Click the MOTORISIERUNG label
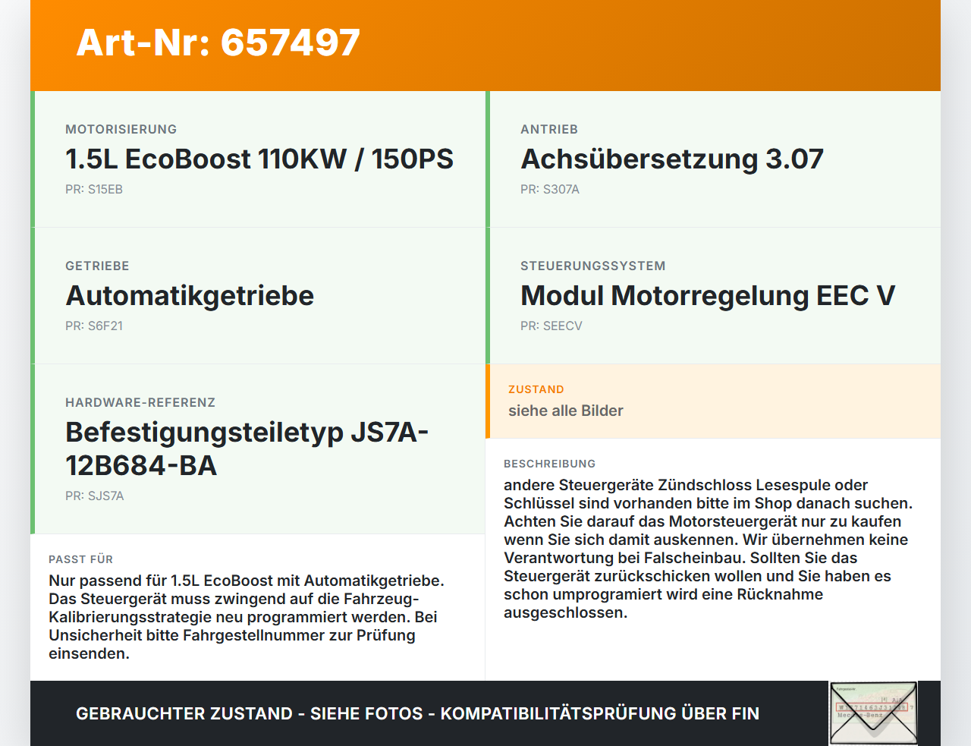Image resolution: width=971 pixels, height=746 pixels. 121,129
